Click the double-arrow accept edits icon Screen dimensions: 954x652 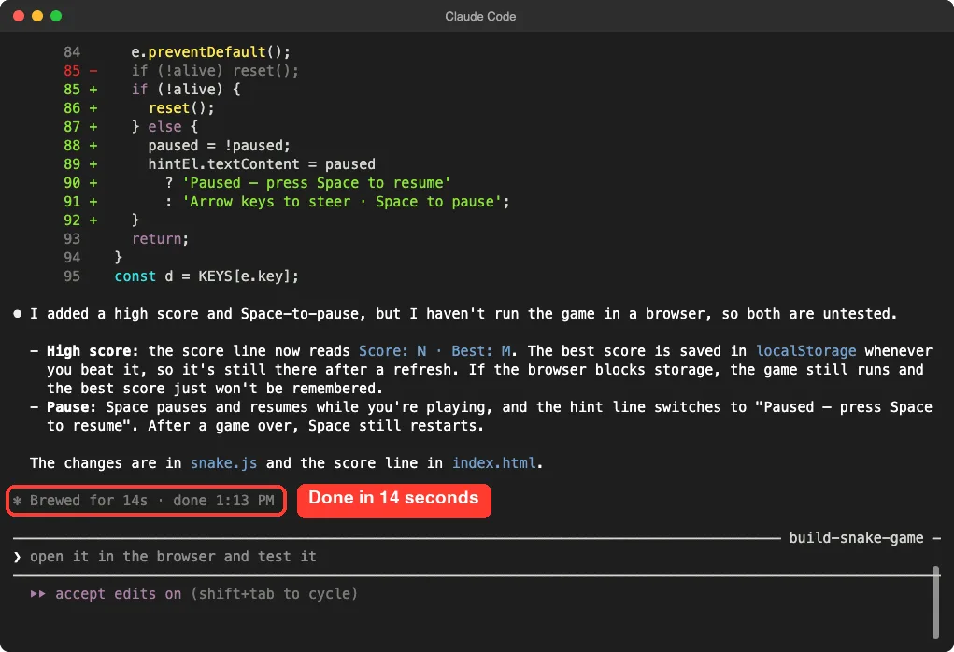(x=37, y=593)
